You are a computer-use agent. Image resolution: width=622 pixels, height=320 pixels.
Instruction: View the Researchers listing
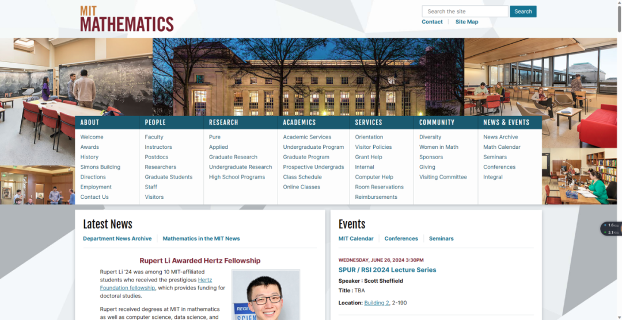pos(160,167)
